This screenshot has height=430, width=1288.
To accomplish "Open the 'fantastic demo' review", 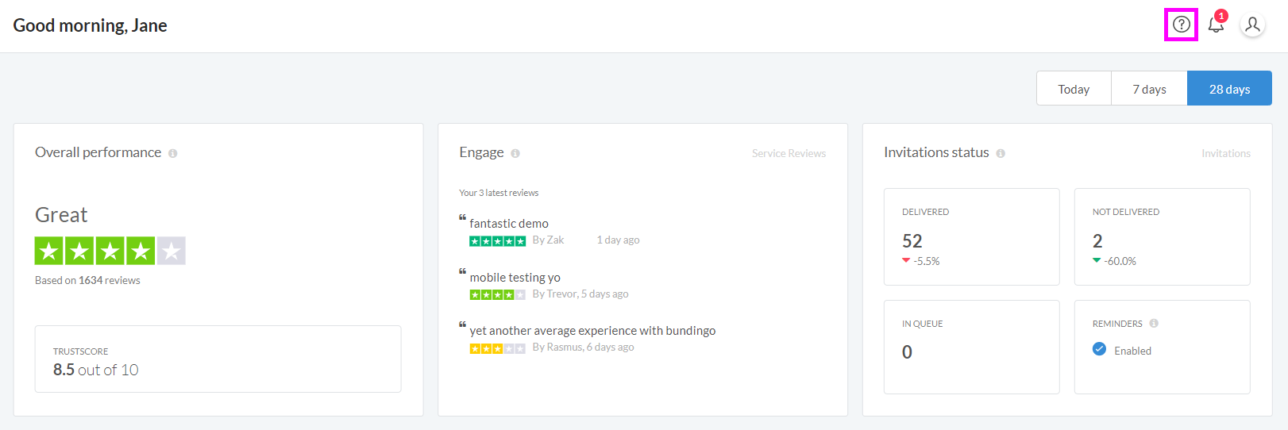I will click(509, 224).
